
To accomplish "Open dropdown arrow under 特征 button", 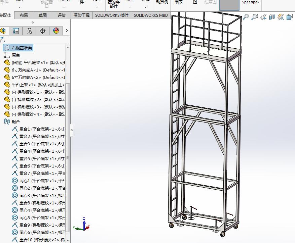I will click(130, 7).
